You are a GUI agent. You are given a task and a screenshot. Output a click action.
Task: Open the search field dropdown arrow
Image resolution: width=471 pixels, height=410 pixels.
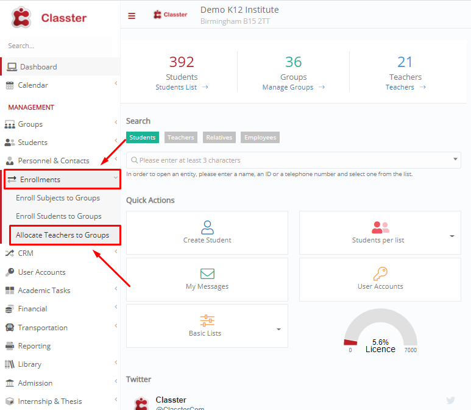(x=455, y=159)
